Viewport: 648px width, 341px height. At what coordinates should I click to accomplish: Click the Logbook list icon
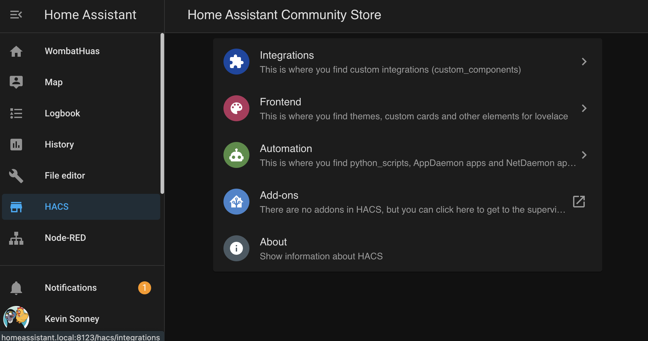(x=16, y=113)
